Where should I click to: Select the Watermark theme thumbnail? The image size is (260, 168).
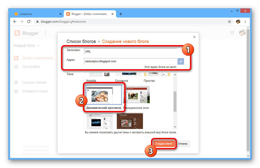coord(130,121)
